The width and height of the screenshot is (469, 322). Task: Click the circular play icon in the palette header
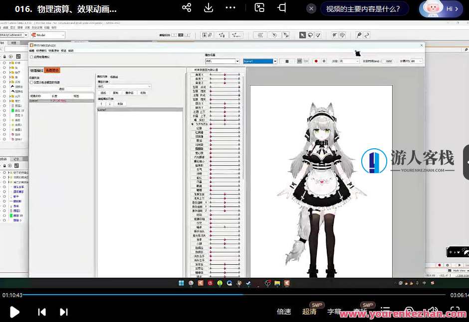10,57
